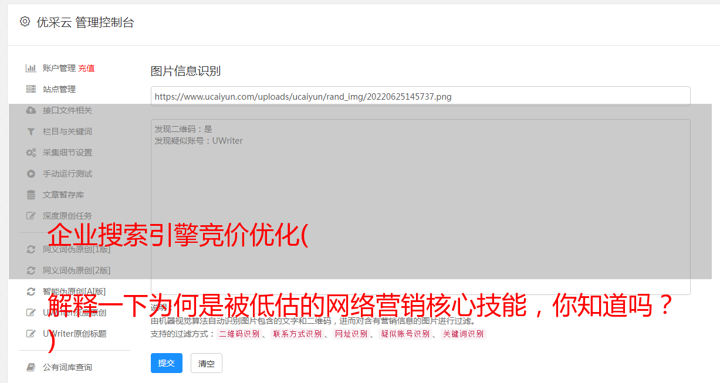Click the bar chart icon for 账户管理

click(31, 68)
